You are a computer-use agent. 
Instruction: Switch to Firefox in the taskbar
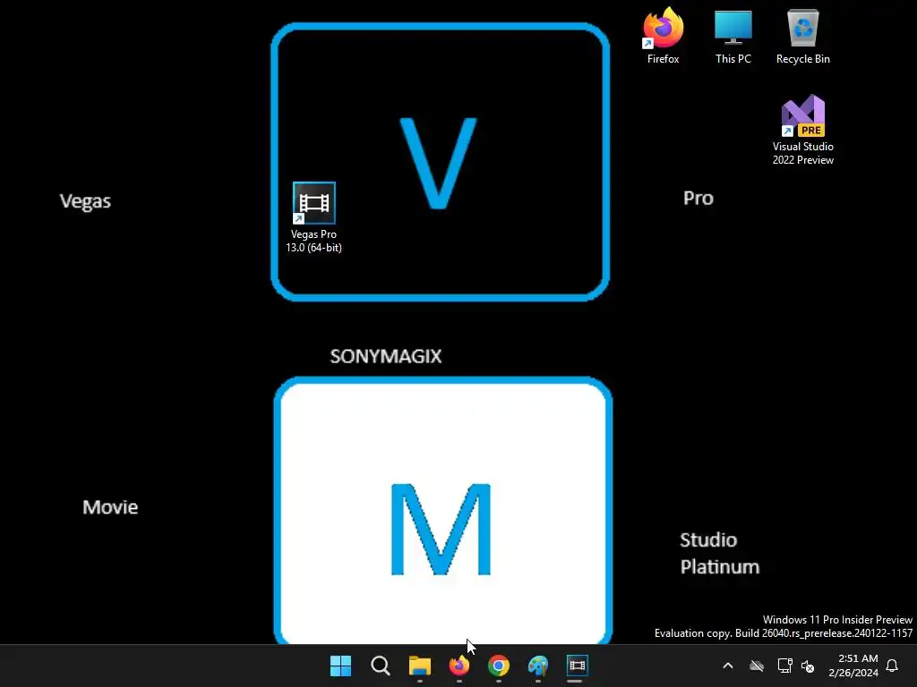(459, 666)
